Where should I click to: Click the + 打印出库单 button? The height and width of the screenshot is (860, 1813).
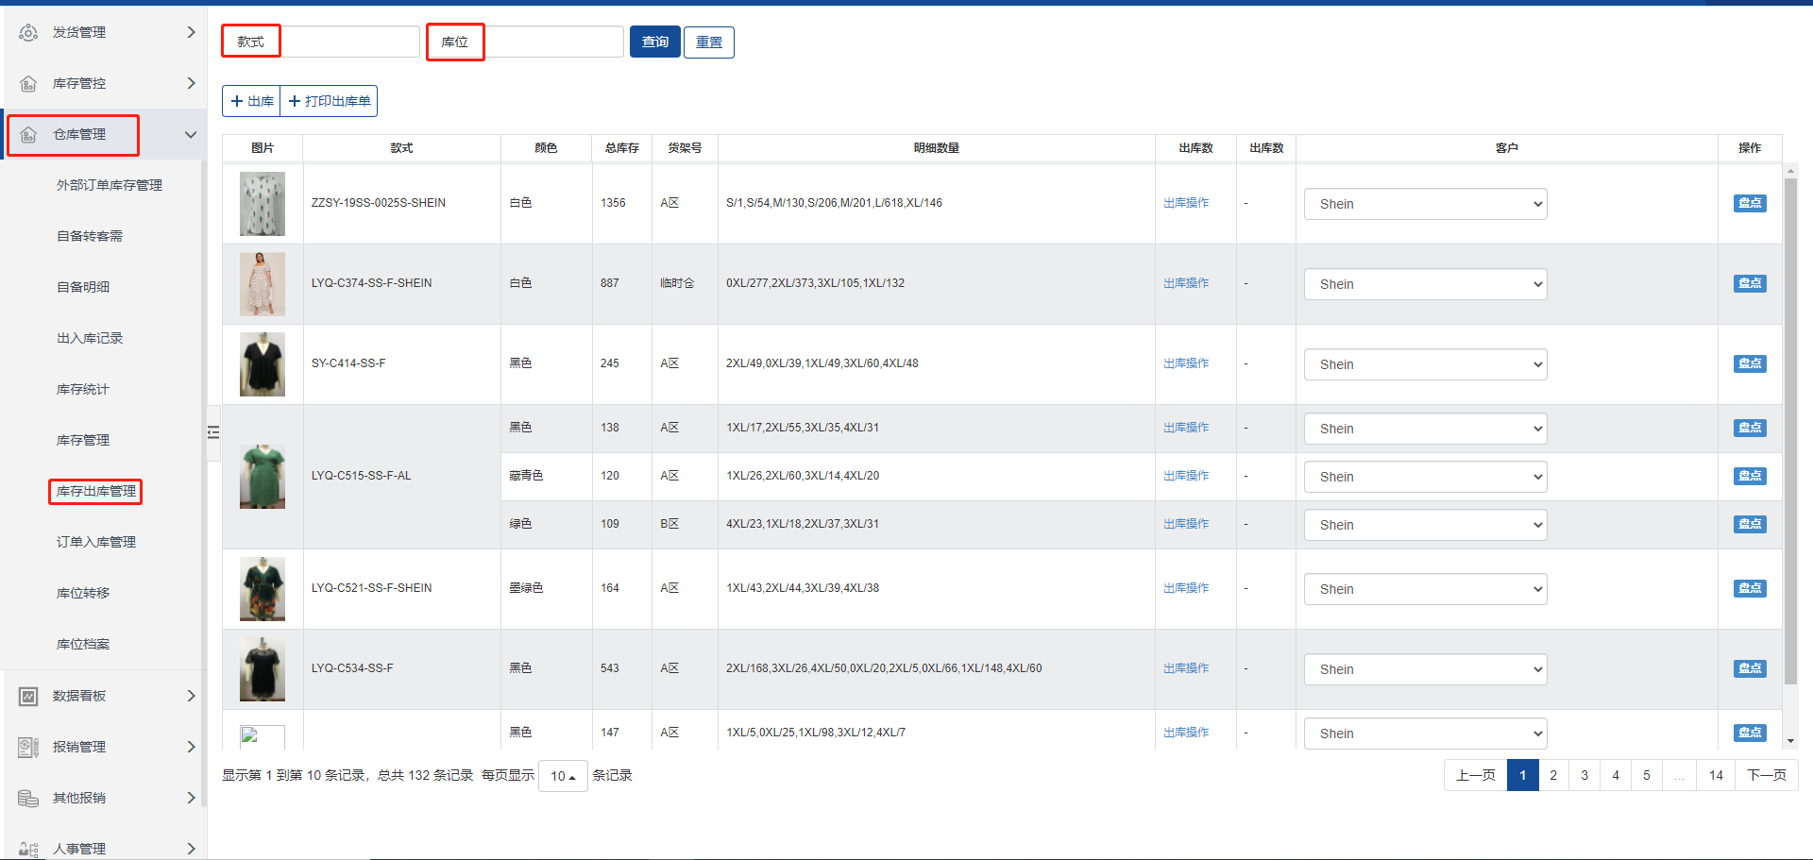(x=330, y=101)
